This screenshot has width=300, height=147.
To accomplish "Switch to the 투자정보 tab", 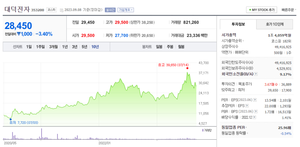I will click(238, 24).
